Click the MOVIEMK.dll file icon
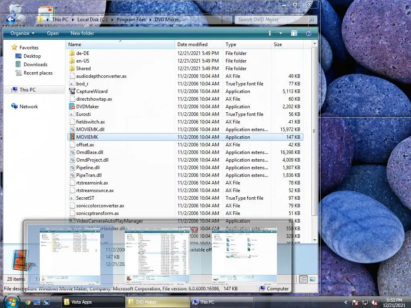Screen dimensions: 411x308 click(72, 130)
